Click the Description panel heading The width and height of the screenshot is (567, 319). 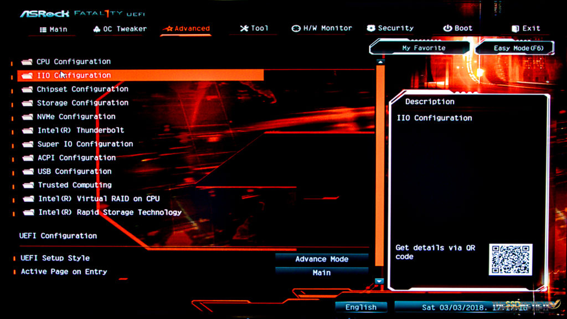click(430, 102)
